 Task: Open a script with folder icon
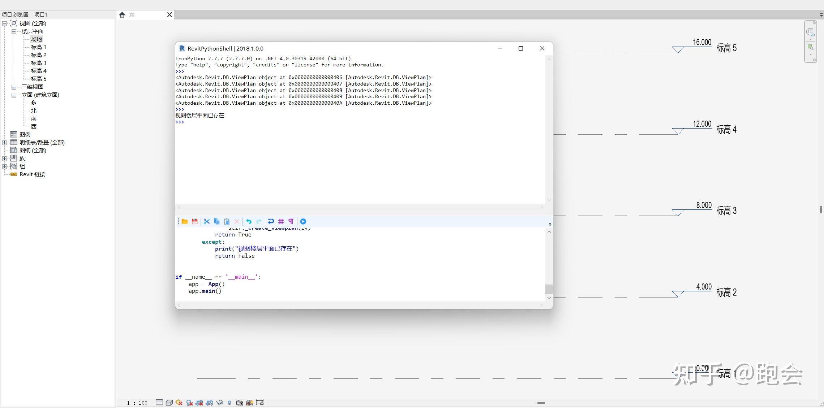click(185, 221)
